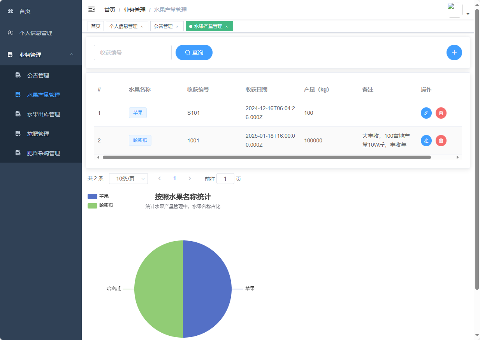Open 业务管理 in the breadcrumb

click(135, 9)
